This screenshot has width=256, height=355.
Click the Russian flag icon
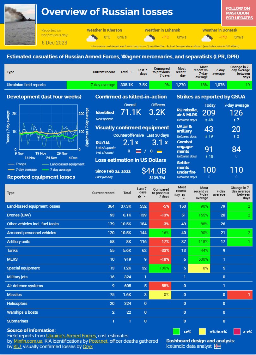coord(138,151)
